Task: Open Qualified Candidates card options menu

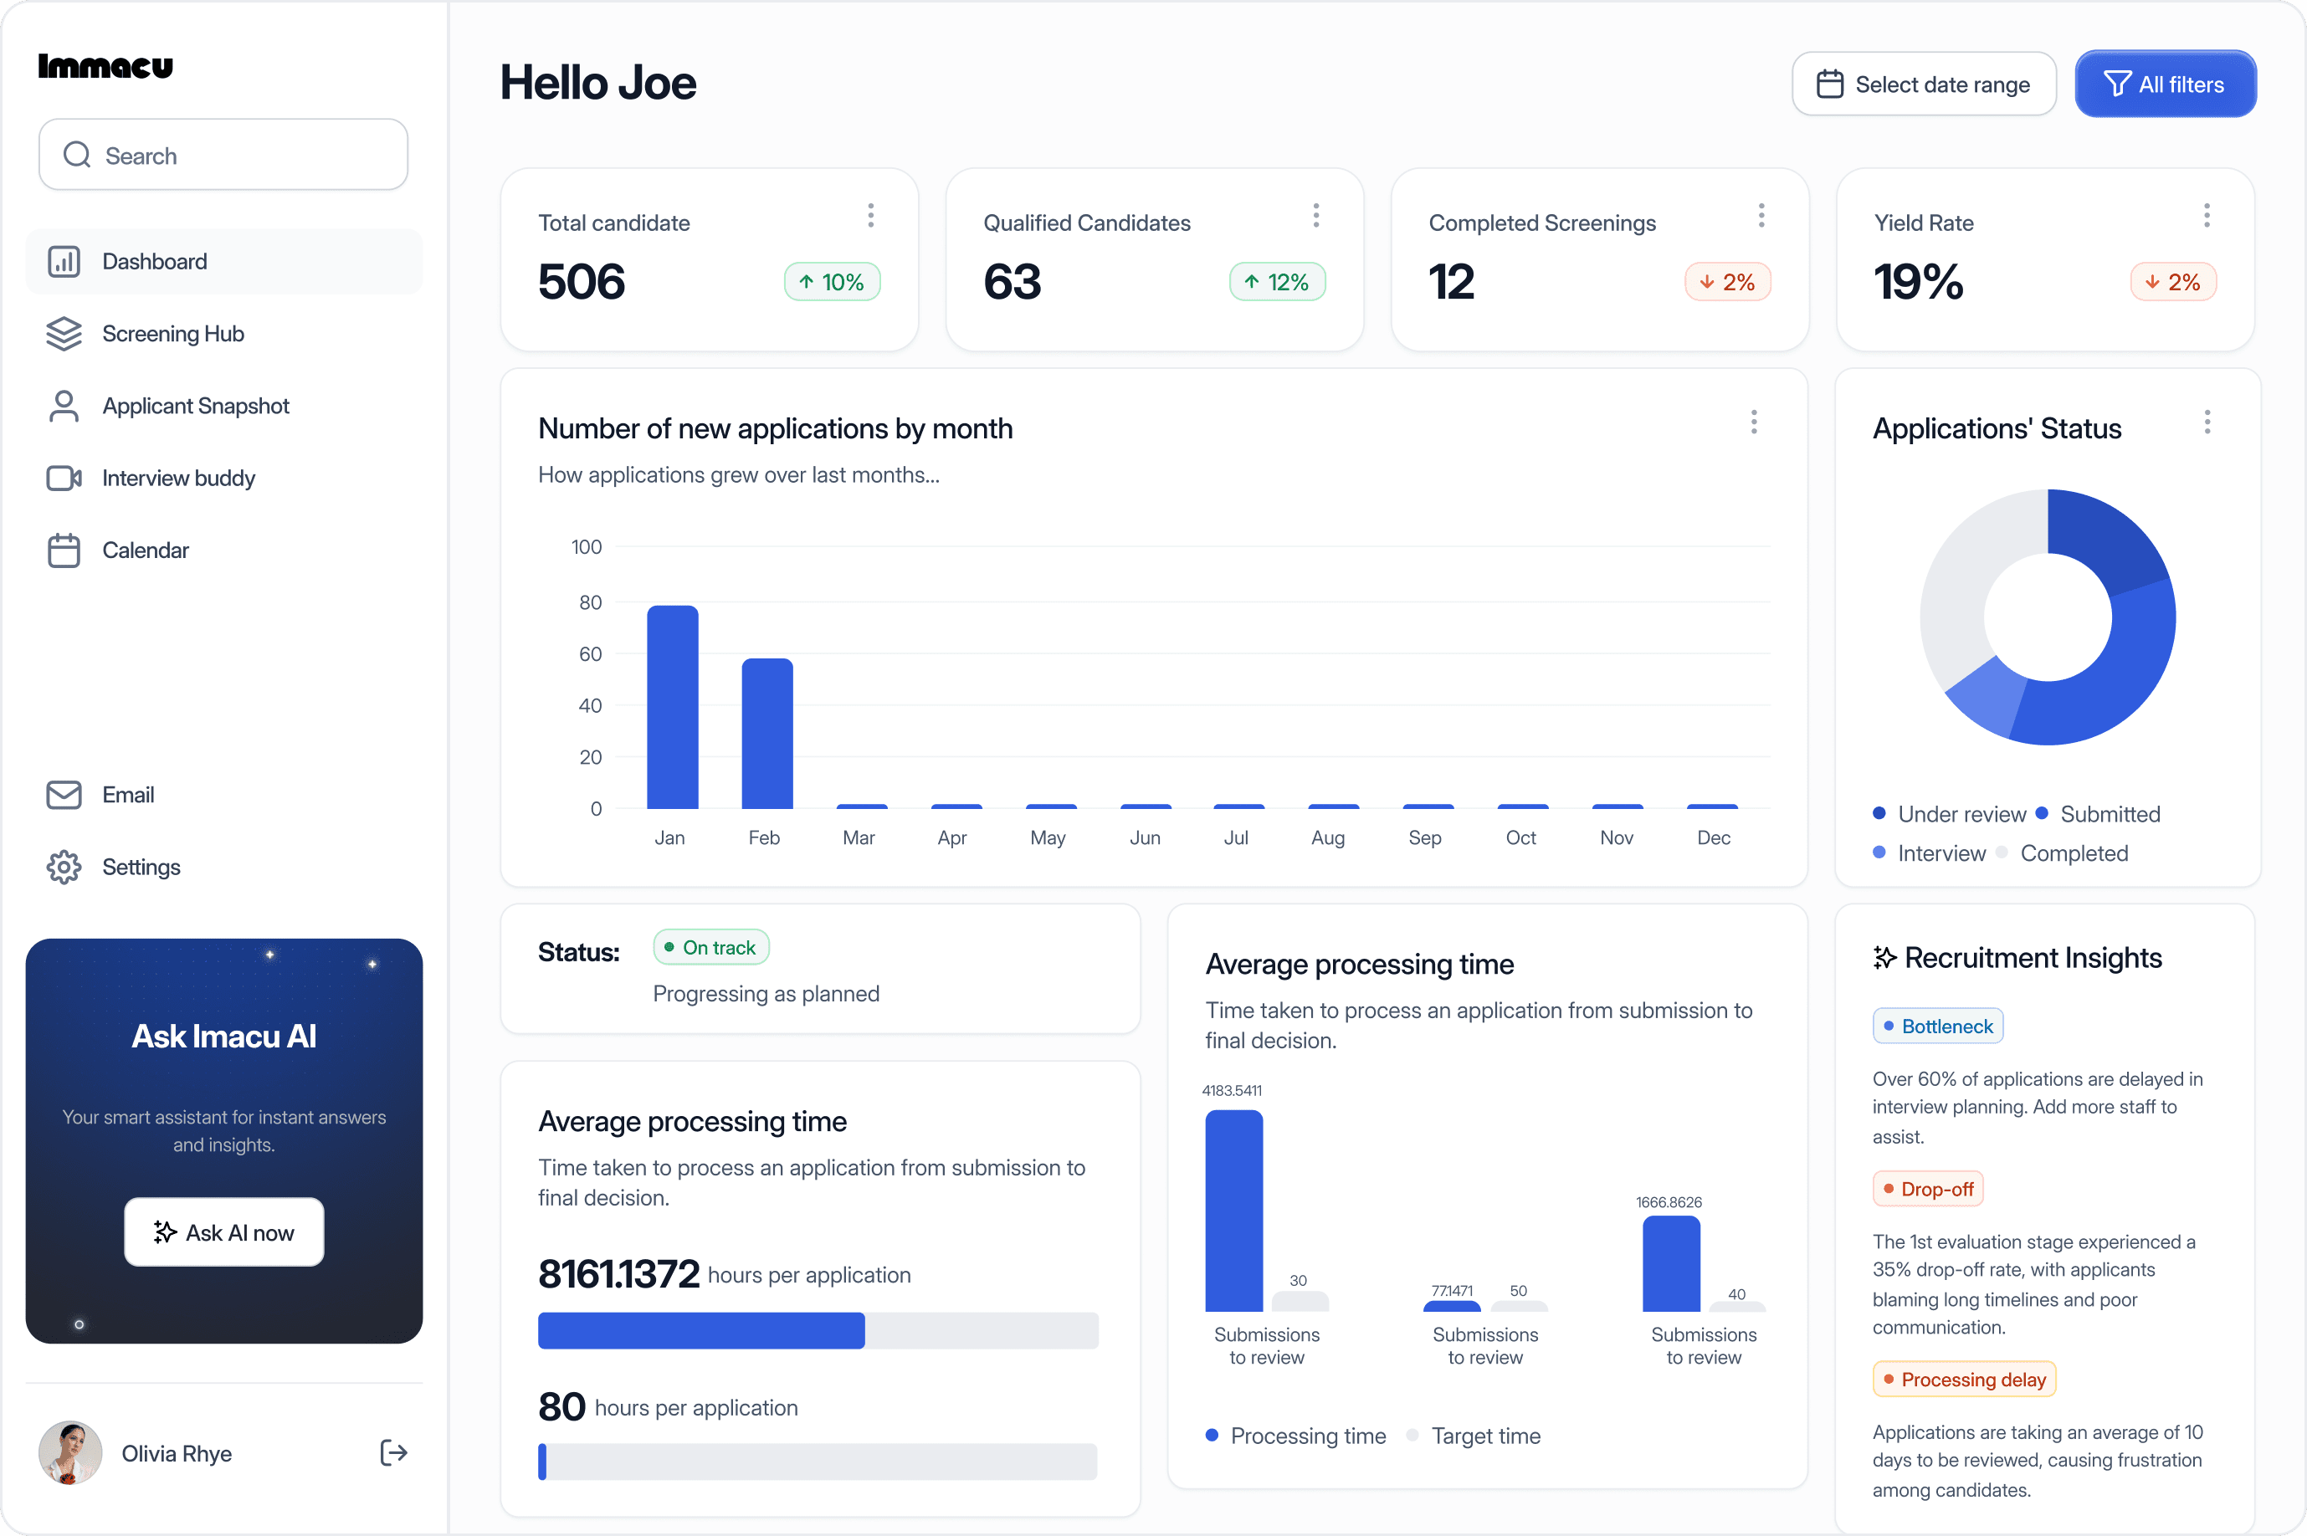Action: (1315, 216)
